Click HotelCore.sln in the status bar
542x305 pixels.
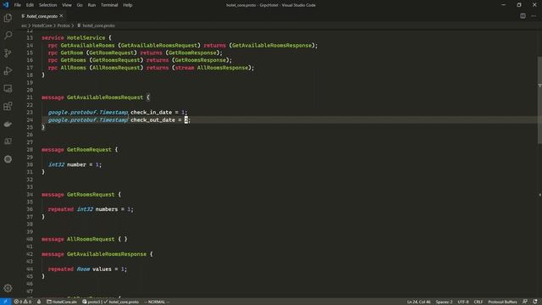[x=62, y=302]
